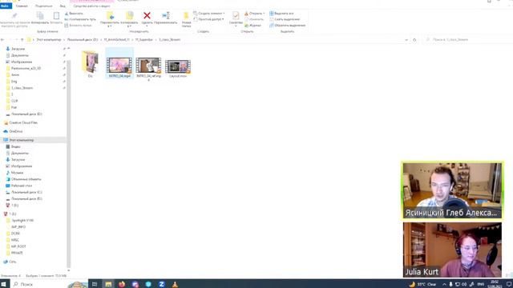Image resolution: width=513 pixels, height=288 pixels.
Task: Click Этот компьютер in the address breadcrumb
Action: coord(49,39)
